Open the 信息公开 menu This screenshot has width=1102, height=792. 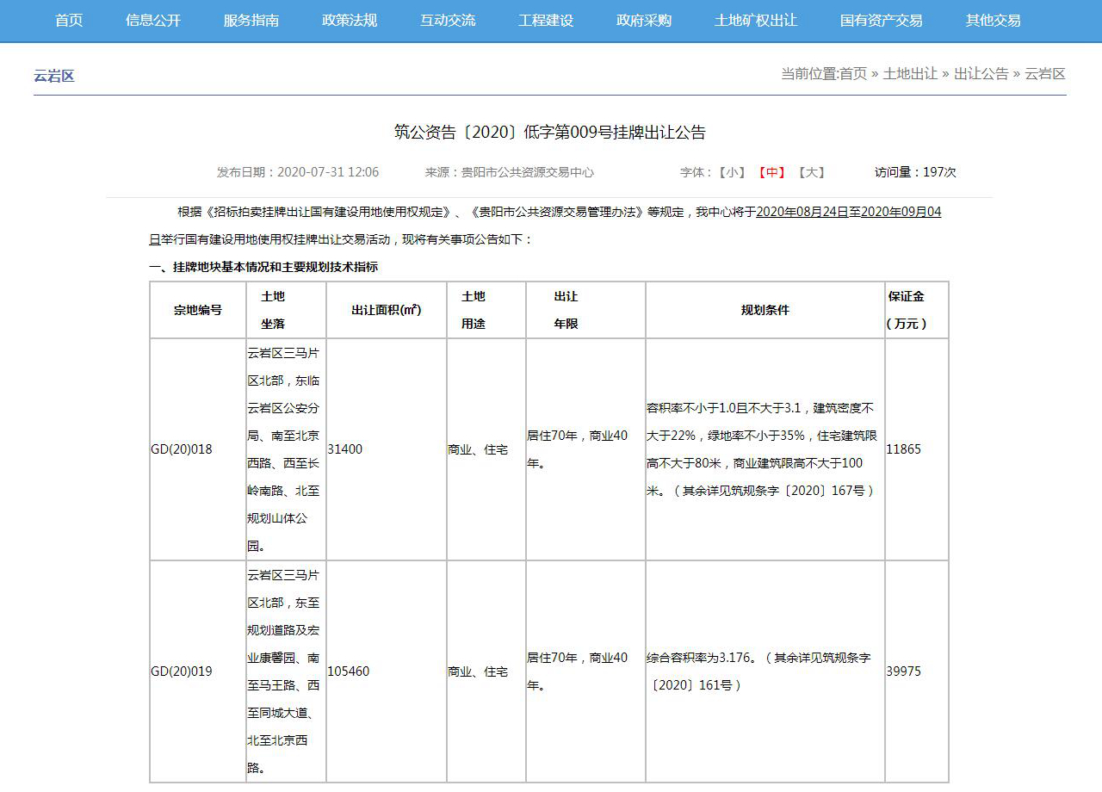click(x=152, y=21)
